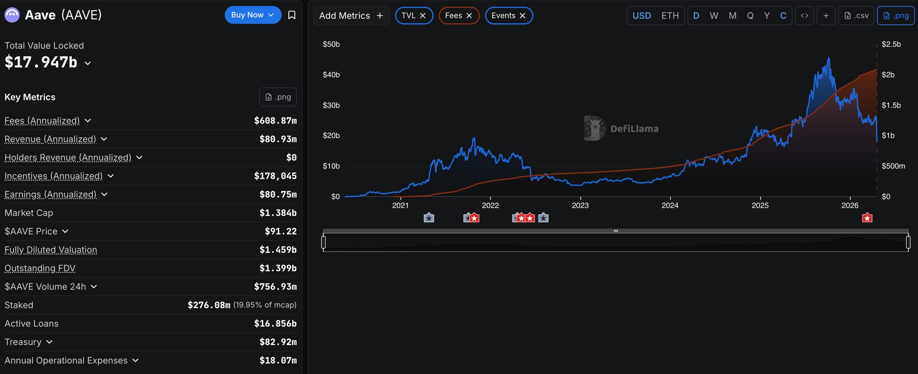Click the Key Metrics heading
The image size is (918, 374).
click(30, 97)
